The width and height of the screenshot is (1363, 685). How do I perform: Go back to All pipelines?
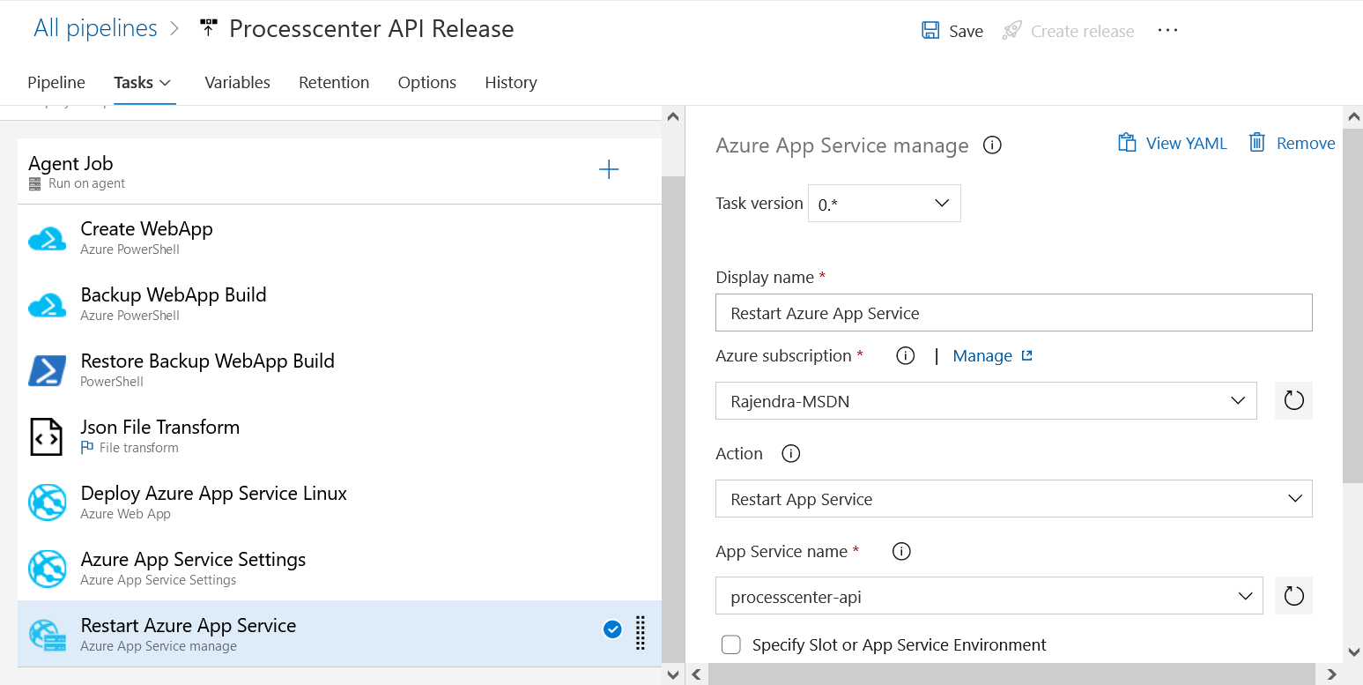pos(95,28)
